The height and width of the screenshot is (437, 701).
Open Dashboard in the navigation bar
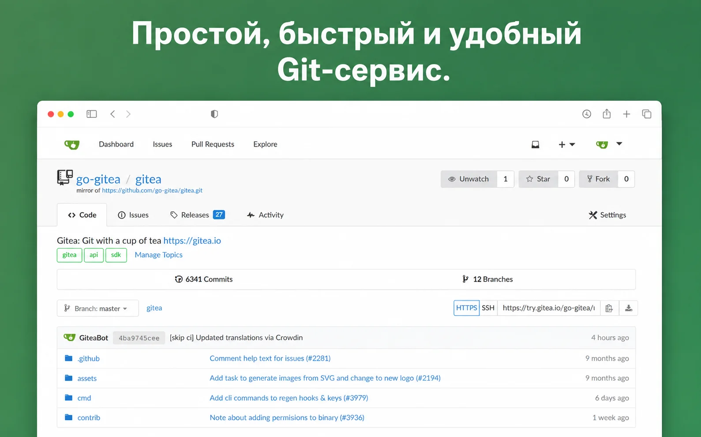116,144
